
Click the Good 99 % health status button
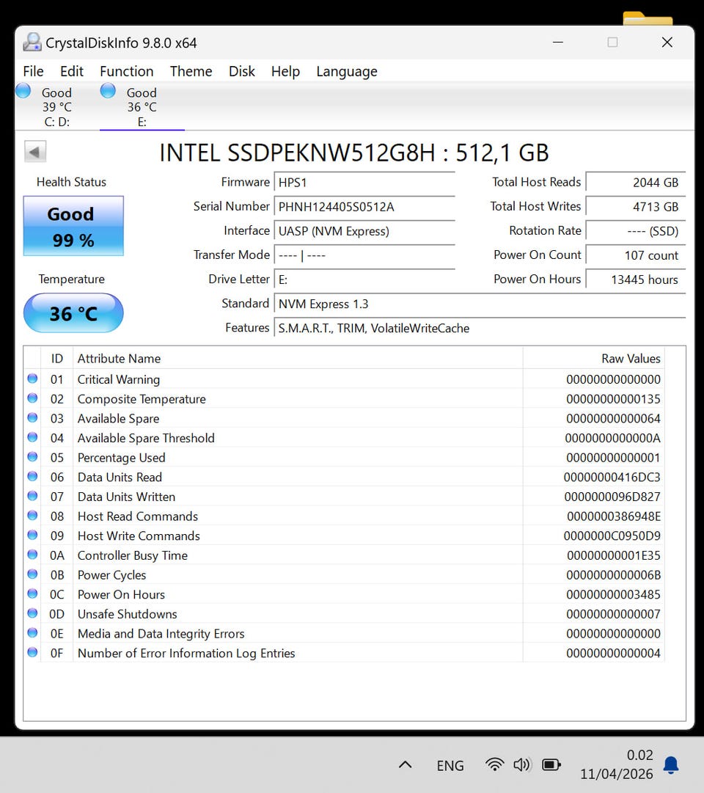(73, 226)
